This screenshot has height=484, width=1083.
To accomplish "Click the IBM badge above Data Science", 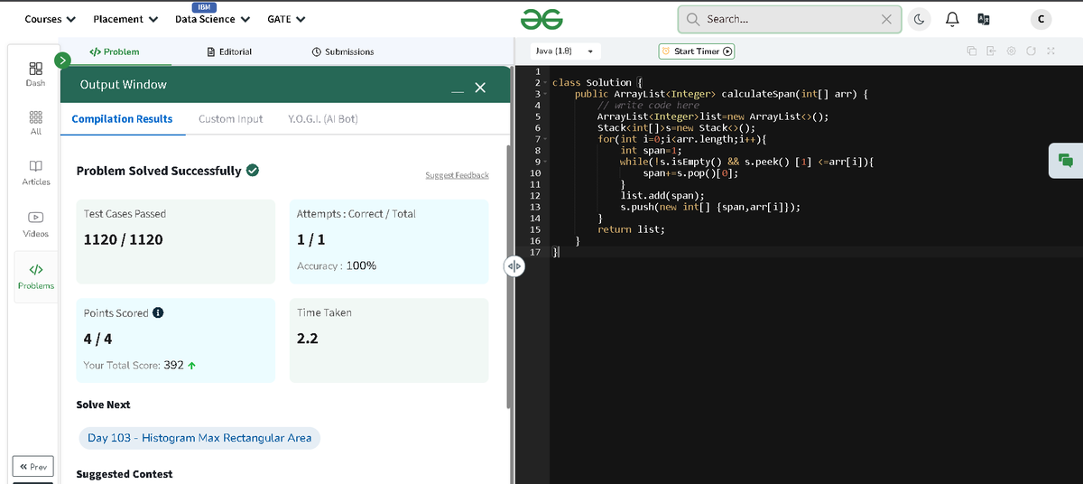I will 206,7.
